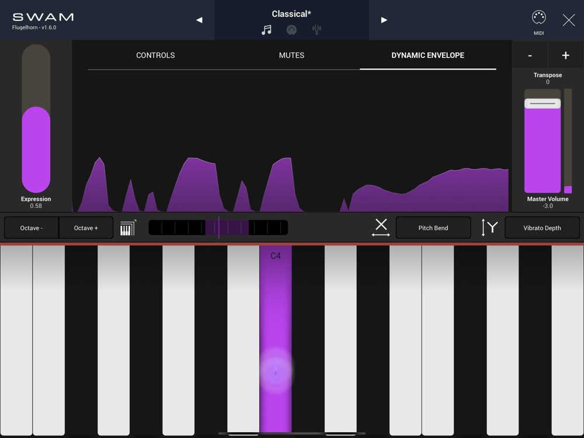This screenshot has width=584, height=438.
Task: Click the keyboard layout icon beside Octave +
Action: [128, 228]
